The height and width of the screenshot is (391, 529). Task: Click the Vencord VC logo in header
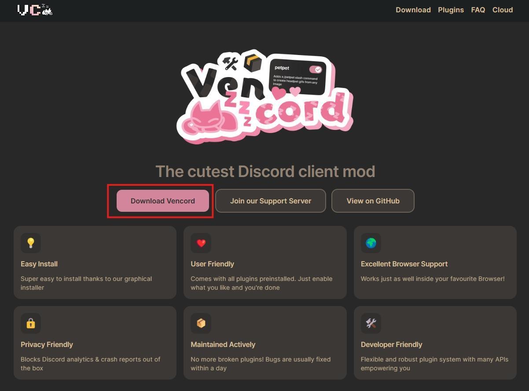coord(35,10)
